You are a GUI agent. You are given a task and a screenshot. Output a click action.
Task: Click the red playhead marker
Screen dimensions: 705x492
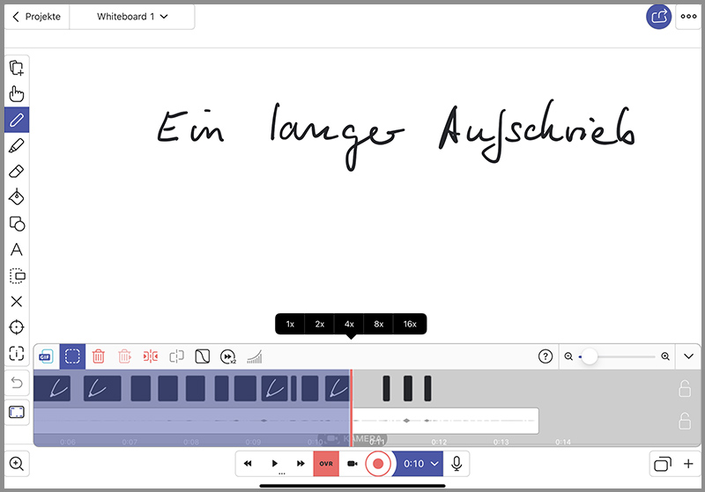tap(351, 408)
